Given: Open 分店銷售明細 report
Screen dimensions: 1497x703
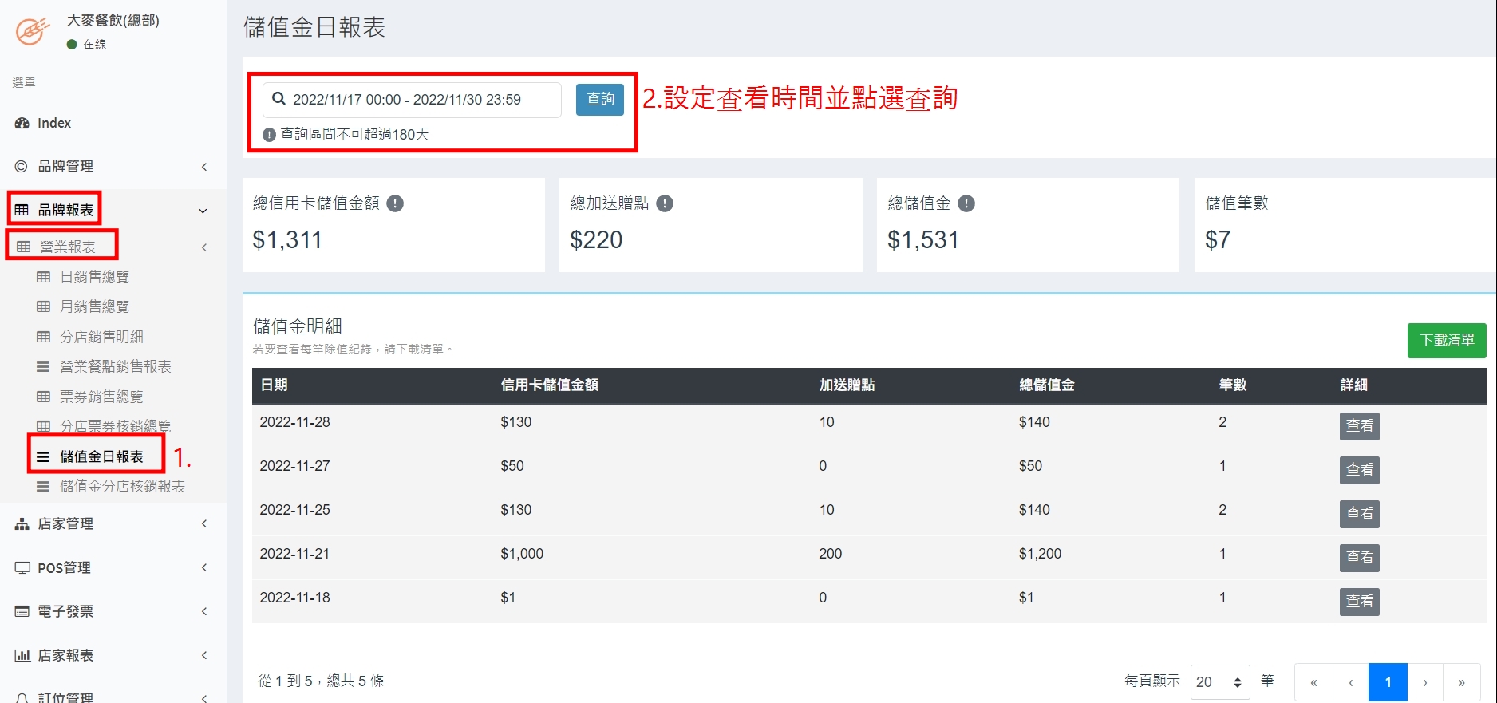Looking at the screenshot, I should click(x=101, y=337).
